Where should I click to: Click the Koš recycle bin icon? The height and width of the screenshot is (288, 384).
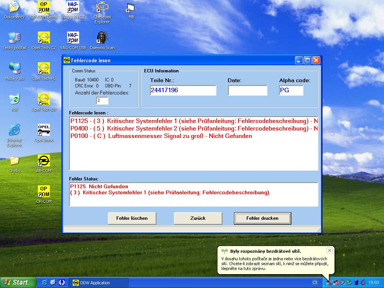15,100
